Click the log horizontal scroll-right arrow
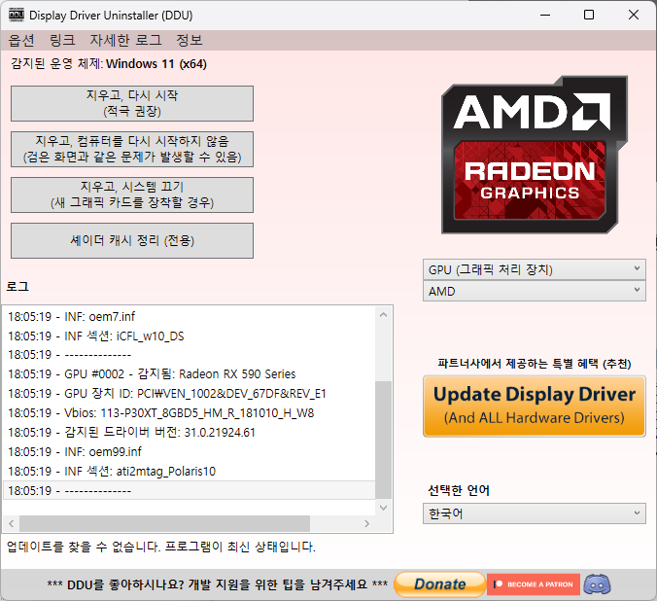657x601 pixels. tap(367, 523)
